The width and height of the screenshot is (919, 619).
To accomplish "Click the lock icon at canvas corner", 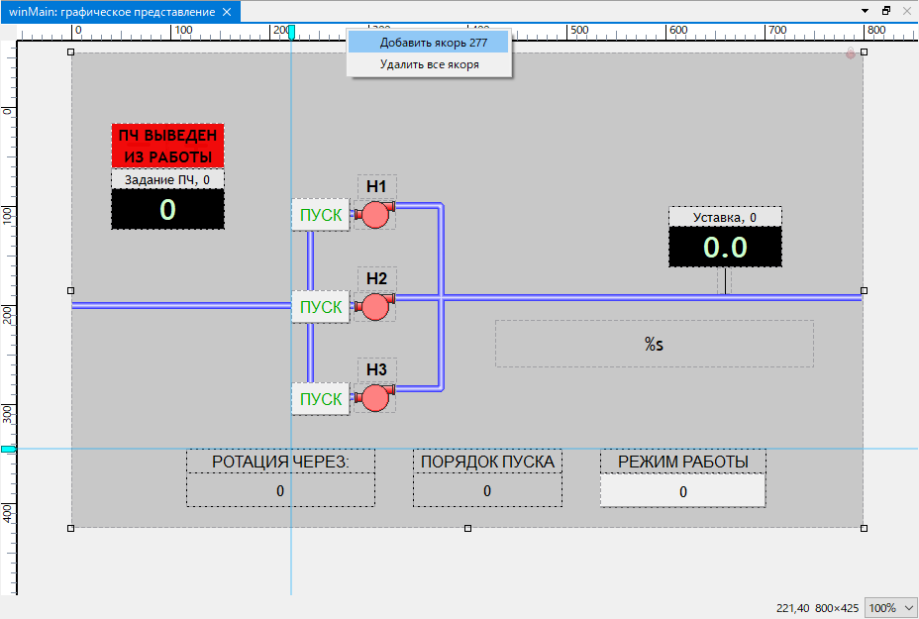I will coord(850,53).
